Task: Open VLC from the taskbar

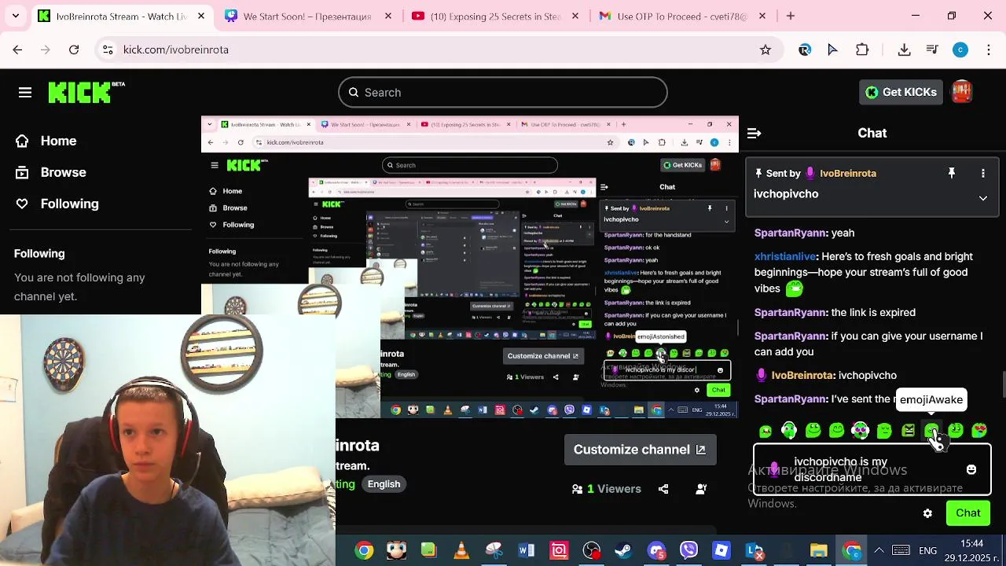Action: pos(461,551)
